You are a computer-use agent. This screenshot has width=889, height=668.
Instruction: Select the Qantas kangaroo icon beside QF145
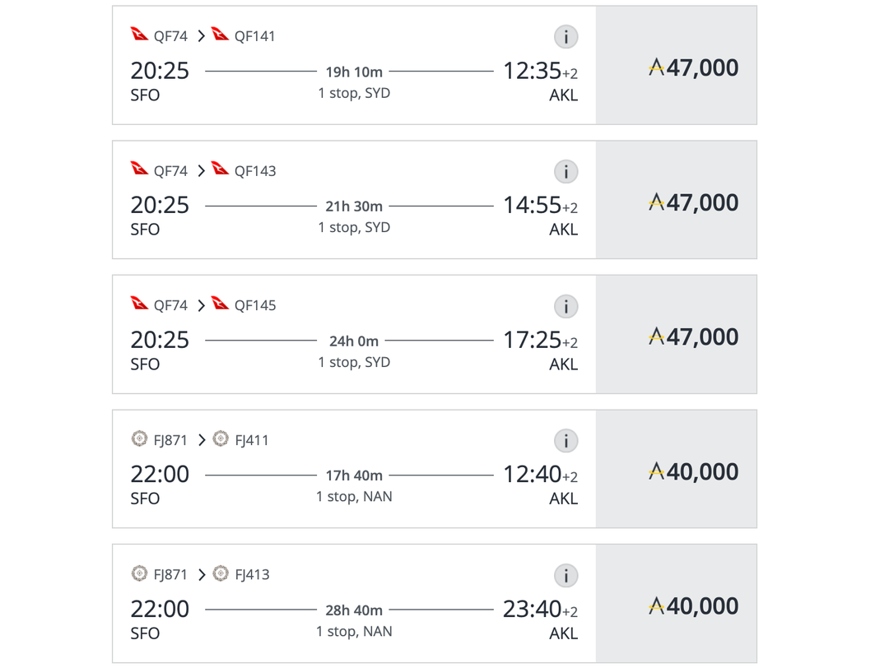tap(219, 304)
